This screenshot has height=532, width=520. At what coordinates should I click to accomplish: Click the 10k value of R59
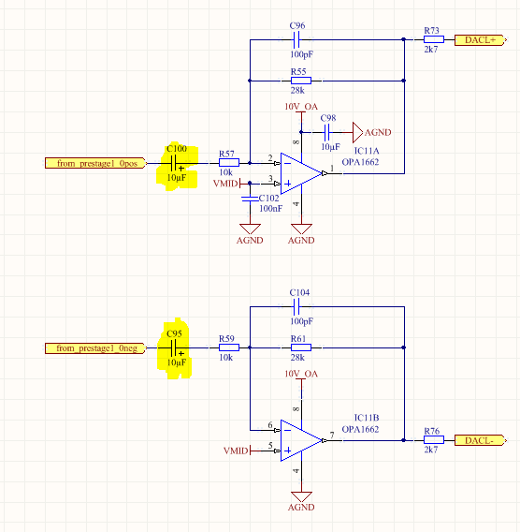(x=225, y=357)
